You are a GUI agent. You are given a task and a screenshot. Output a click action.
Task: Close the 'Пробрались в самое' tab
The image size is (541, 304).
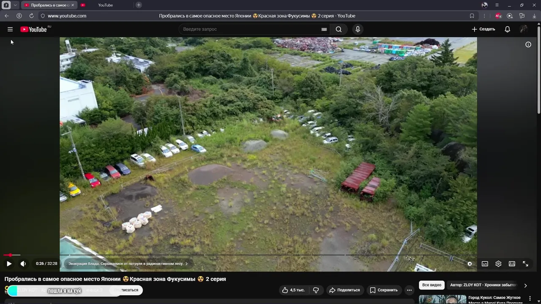[x=72, y=5]
